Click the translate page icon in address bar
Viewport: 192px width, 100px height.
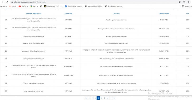(180, 2)
